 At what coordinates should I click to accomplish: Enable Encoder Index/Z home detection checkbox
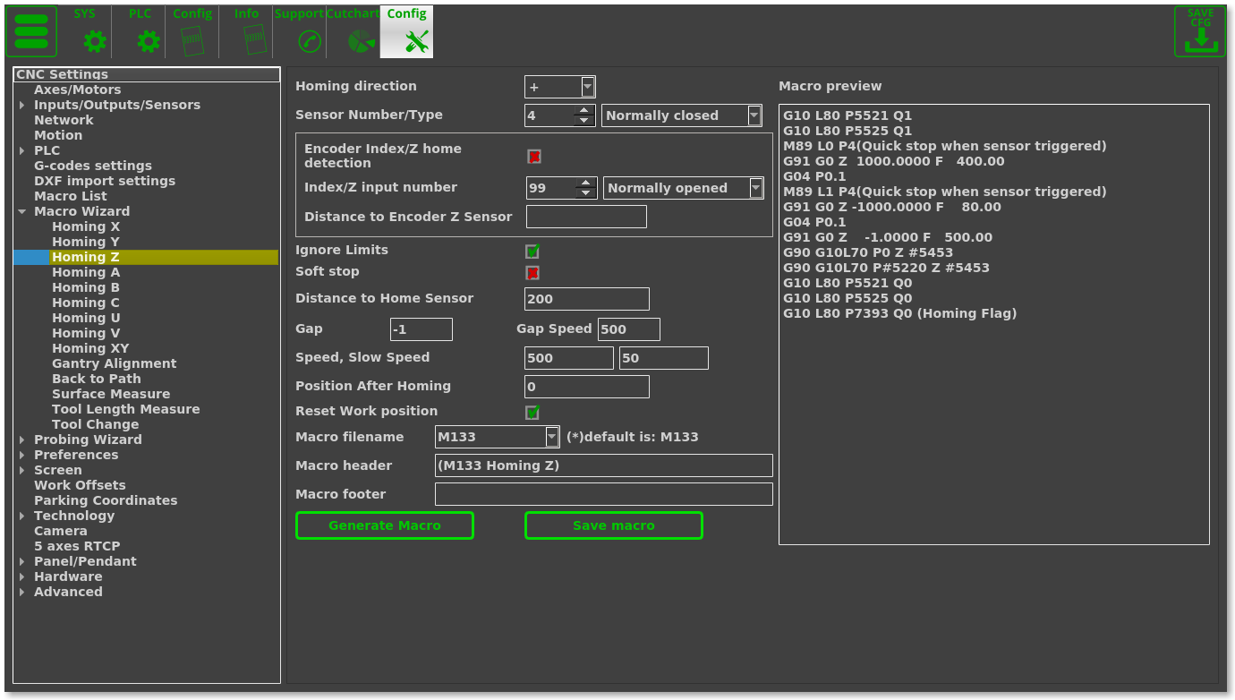click(533, 157)
